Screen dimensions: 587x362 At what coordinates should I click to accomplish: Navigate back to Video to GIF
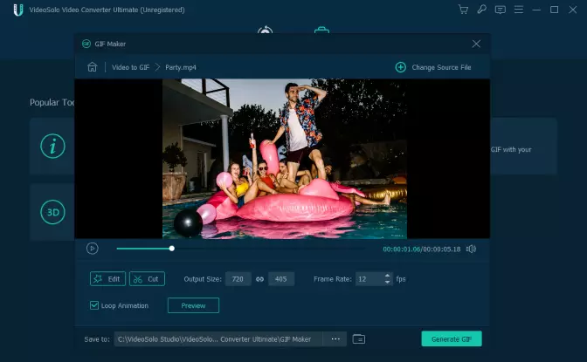(x=131, y=67)
